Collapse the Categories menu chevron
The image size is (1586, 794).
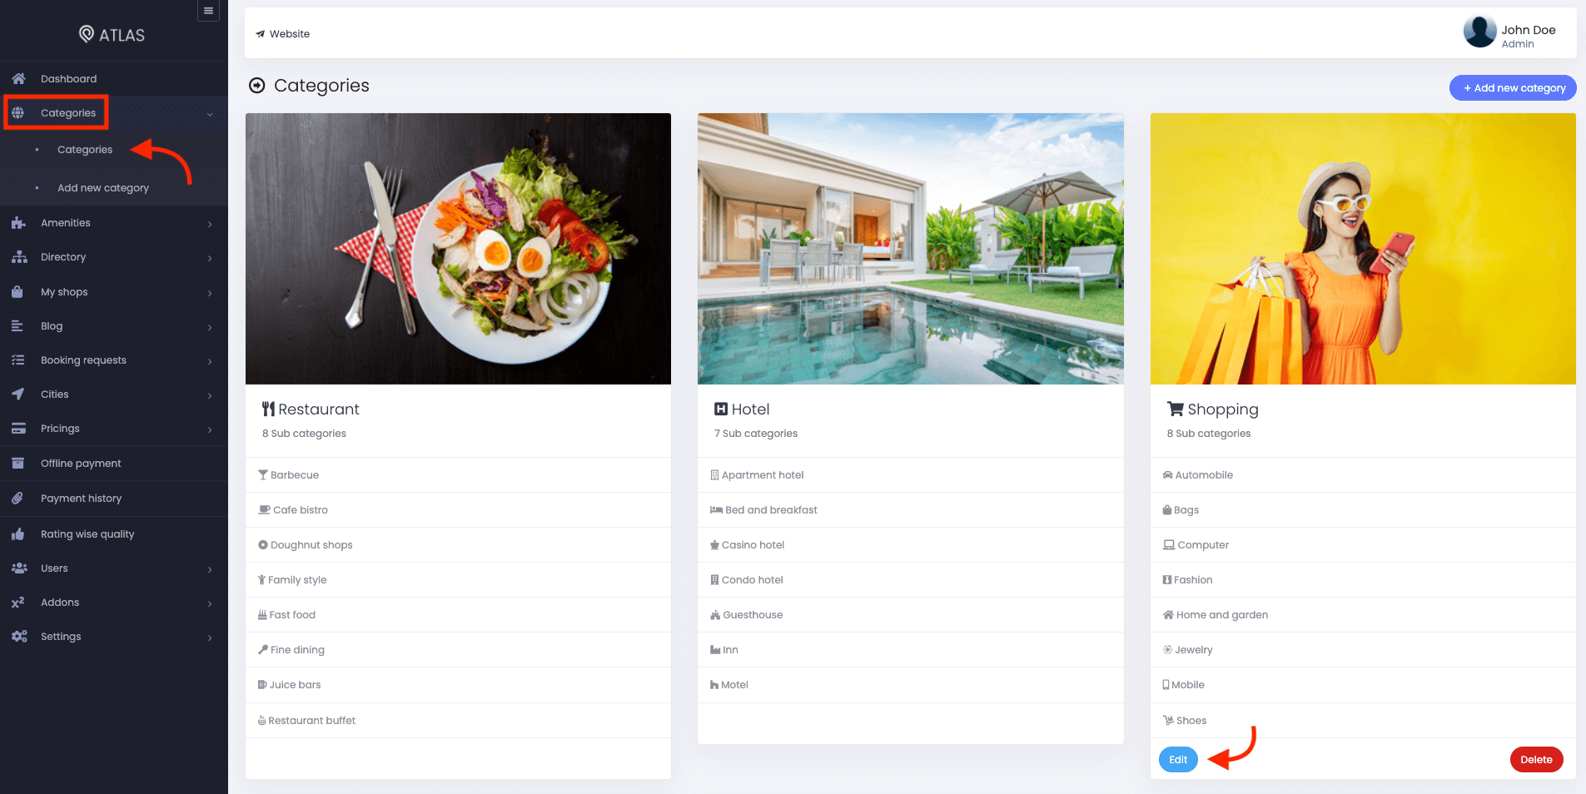210,114
